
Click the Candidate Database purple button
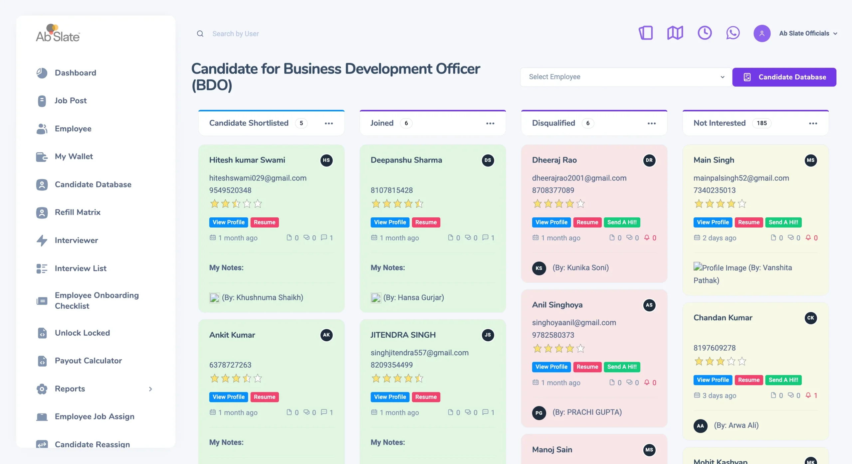coord(784,77)
